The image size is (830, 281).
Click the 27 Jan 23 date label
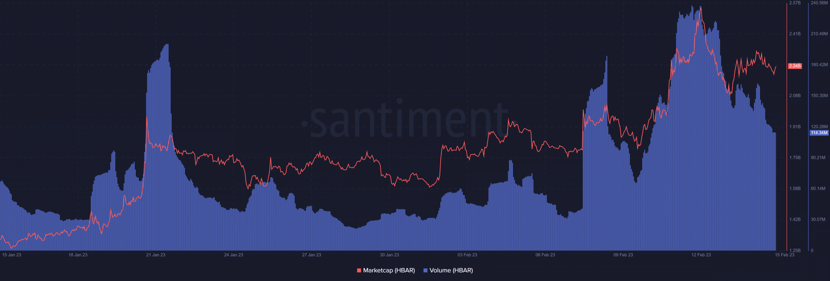[312, 255]
